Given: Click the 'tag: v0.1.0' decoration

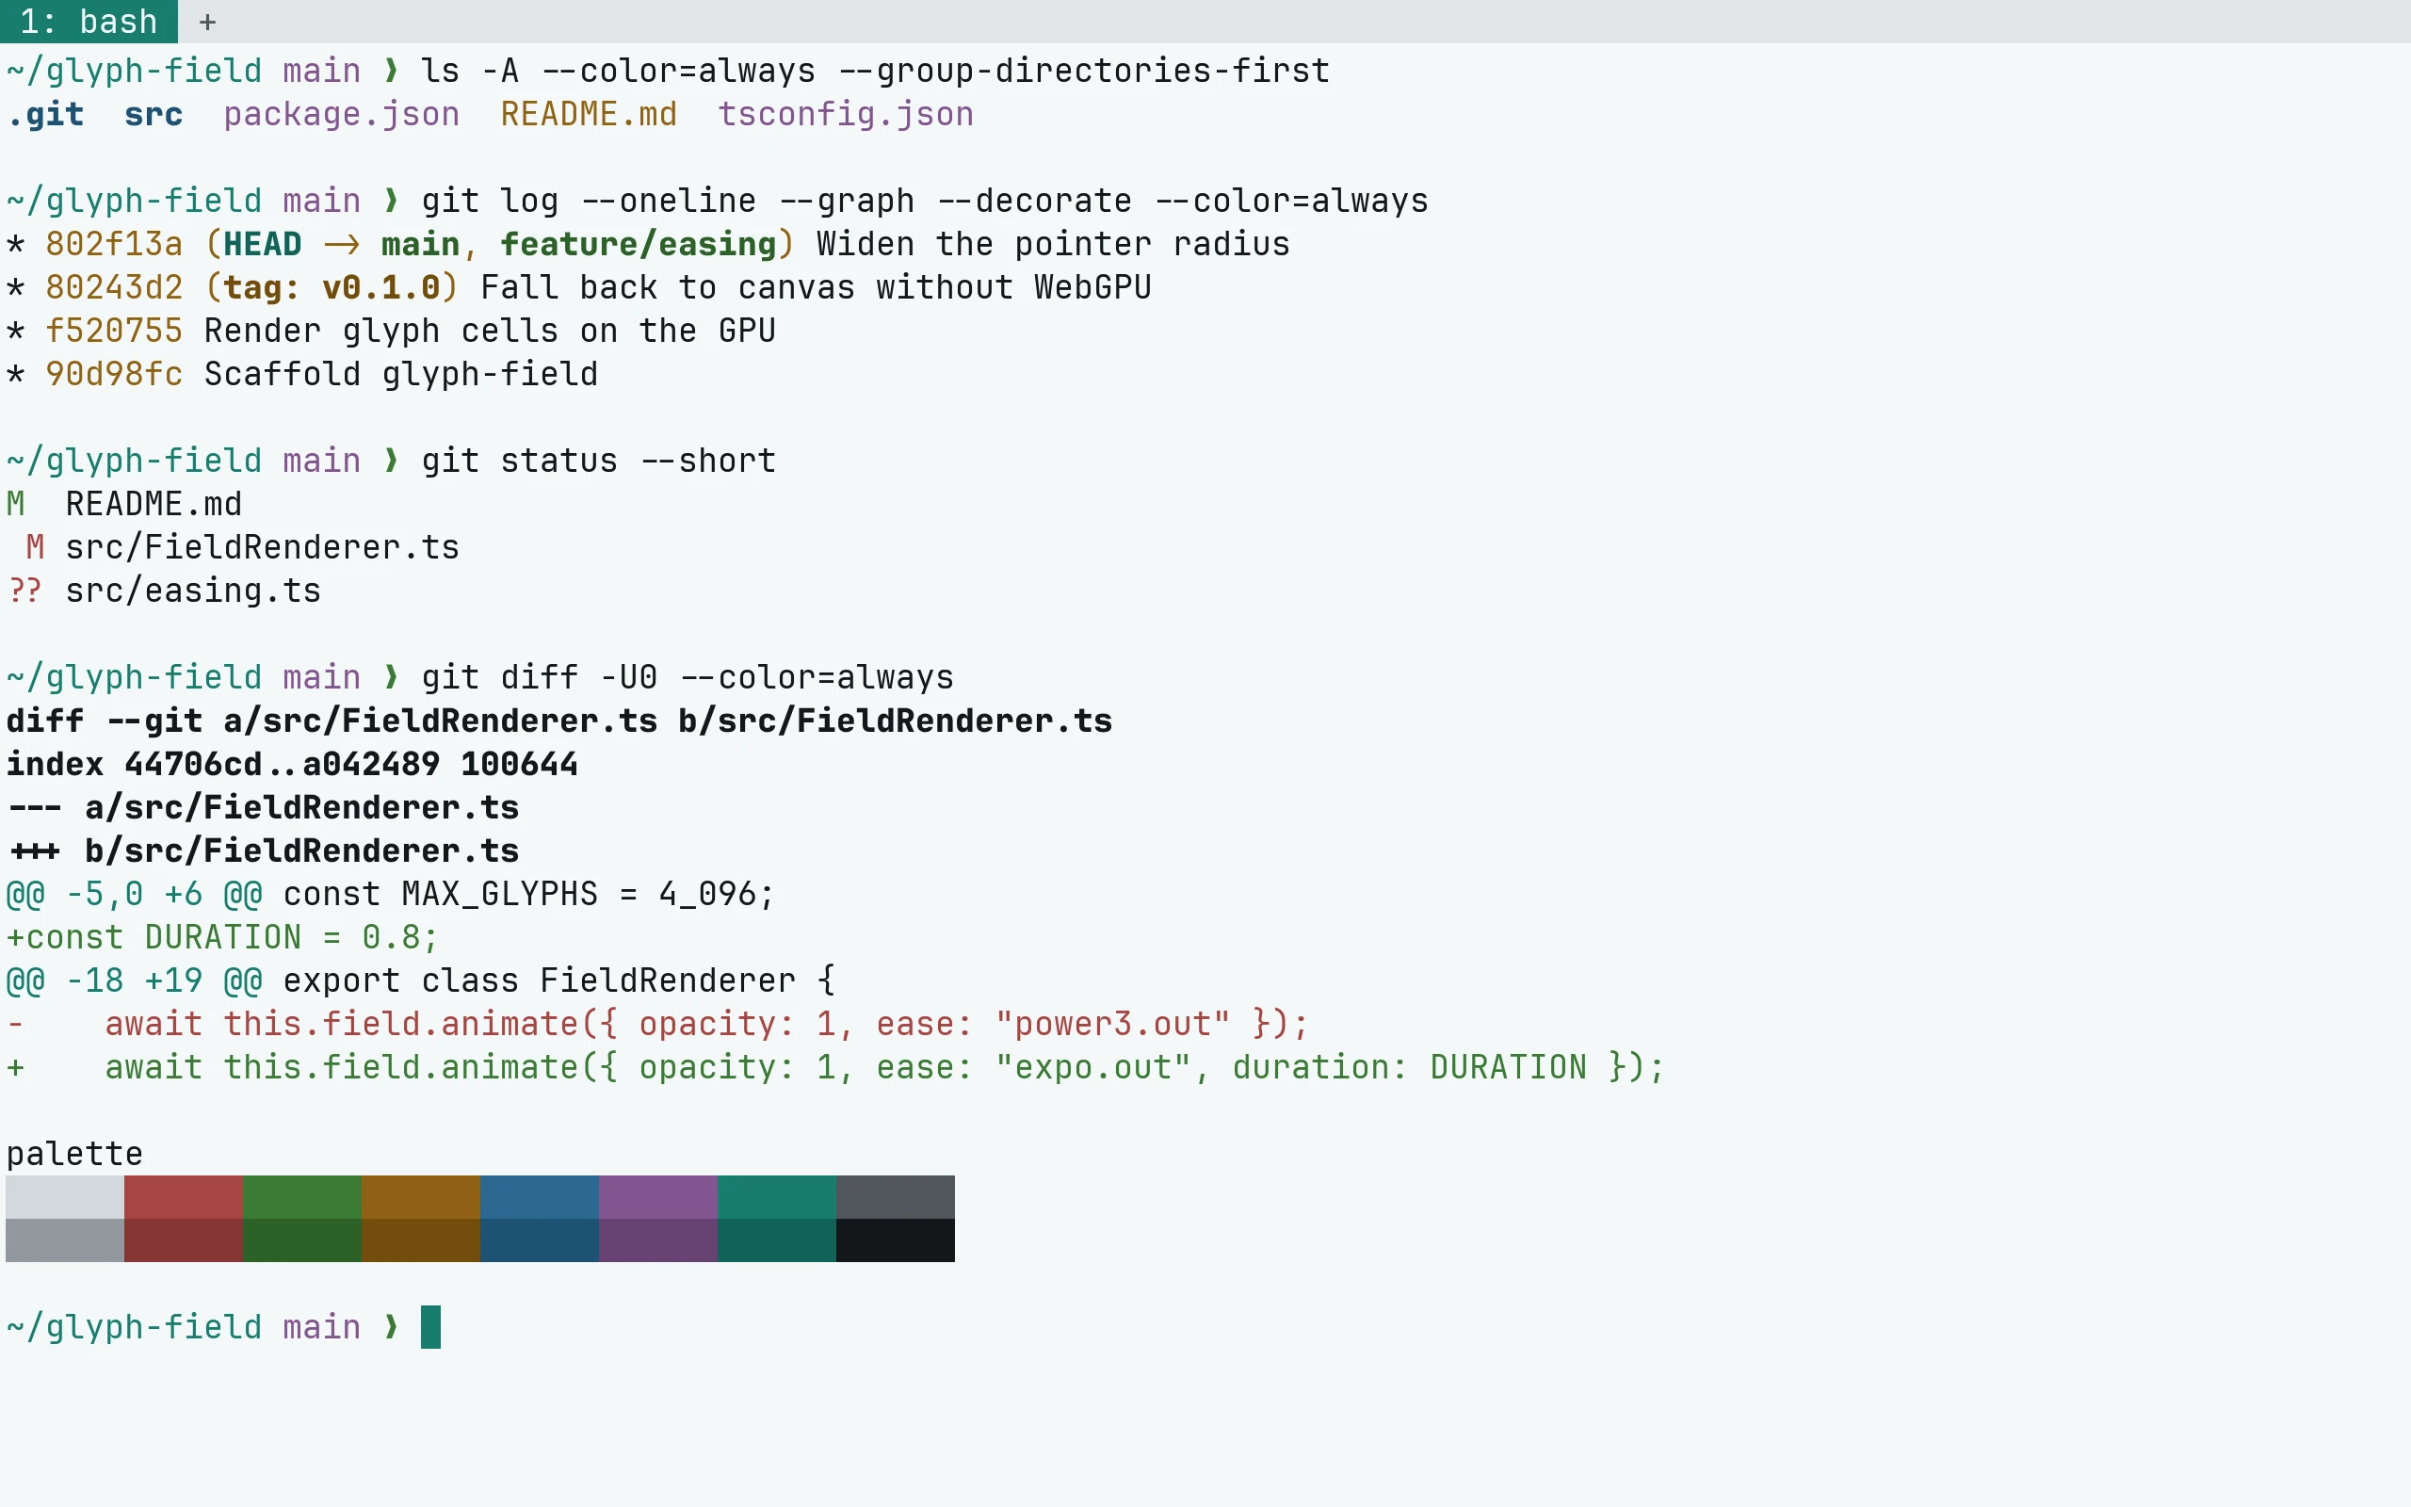Looking at the screenshot, I should point(332,288).
